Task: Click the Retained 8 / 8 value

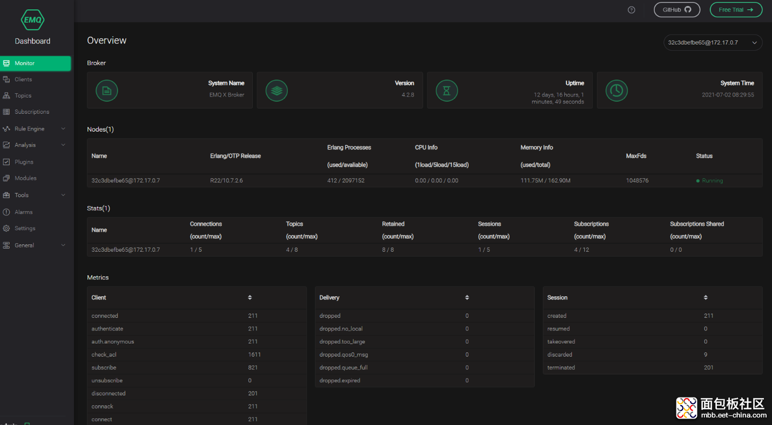Action: coord(388,250)
